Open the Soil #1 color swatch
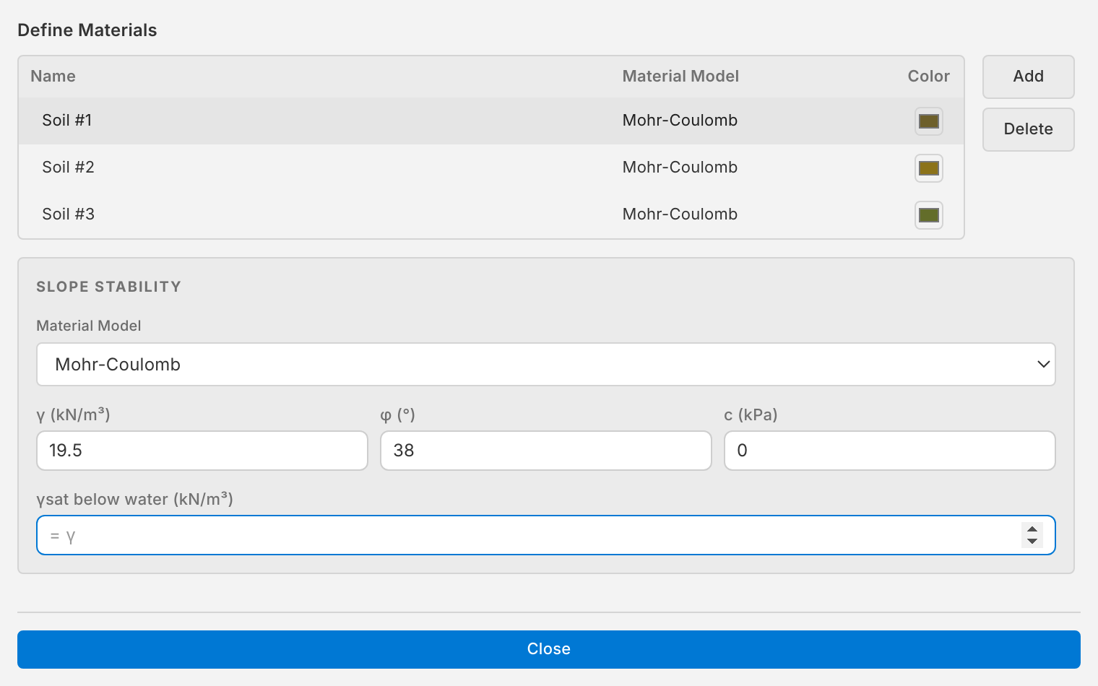Screen dimensions: 1098x686 coord(928,121)
